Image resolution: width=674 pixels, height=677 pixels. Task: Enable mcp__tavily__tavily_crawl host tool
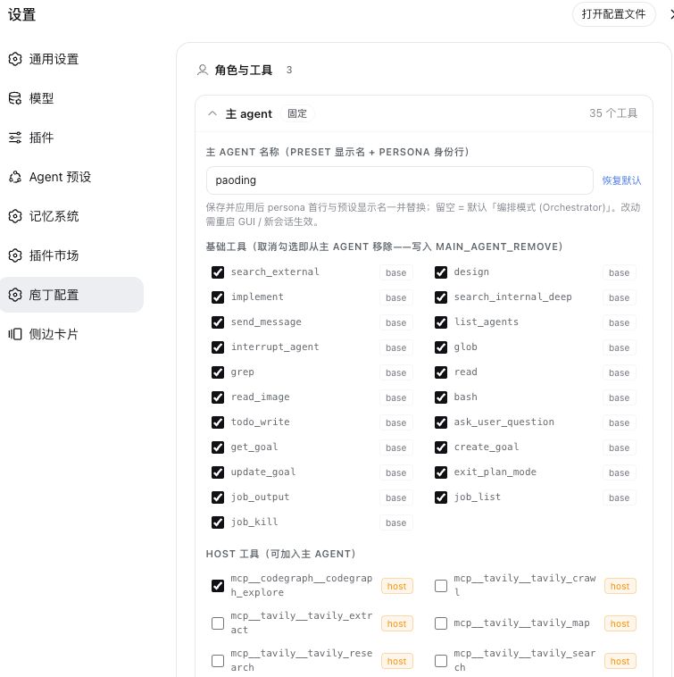[x=441, y=586]
